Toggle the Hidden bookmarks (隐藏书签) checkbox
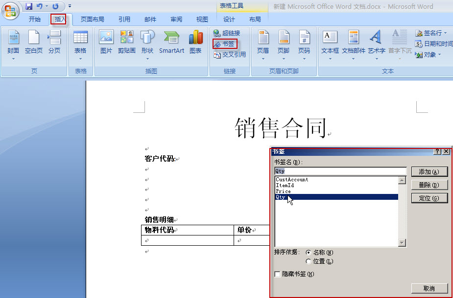The height and width of the screenshot is (298, 453). click(x=277, y=274)
